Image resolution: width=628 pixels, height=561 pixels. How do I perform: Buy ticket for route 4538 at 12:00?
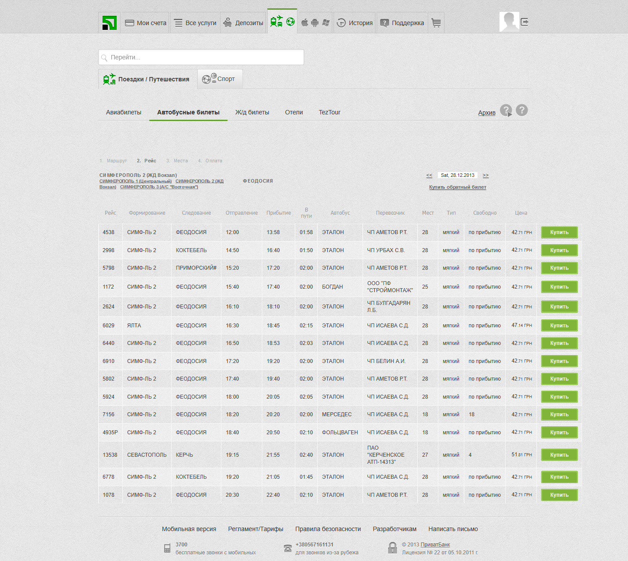pos(559,232)
